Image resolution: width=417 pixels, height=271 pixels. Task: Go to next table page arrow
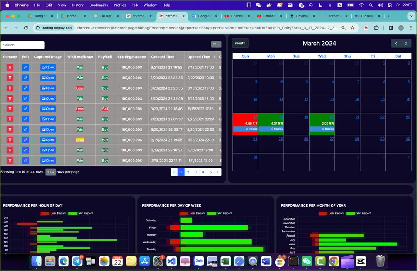click(218, 172)
